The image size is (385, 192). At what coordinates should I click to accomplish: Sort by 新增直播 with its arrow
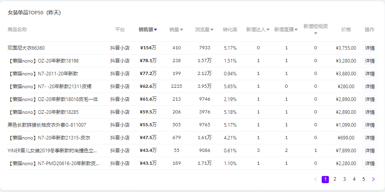click(296, 30)
